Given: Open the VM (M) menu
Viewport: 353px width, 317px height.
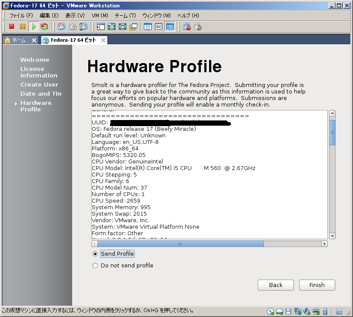Looking at the screenshot, I should [100, 16].
